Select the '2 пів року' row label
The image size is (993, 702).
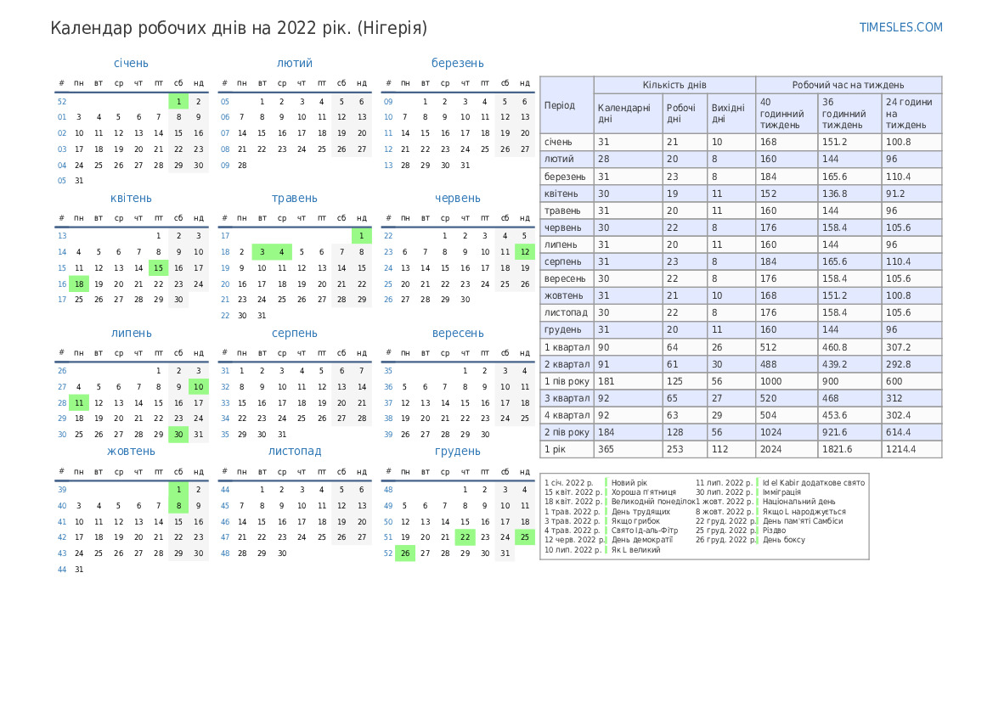pos(567,432)
